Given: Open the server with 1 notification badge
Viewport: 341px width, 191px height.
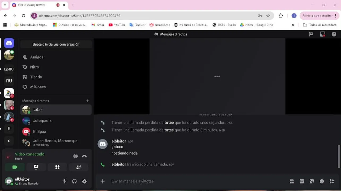Looking at the screenshot, I should click(x=9, y=93).
